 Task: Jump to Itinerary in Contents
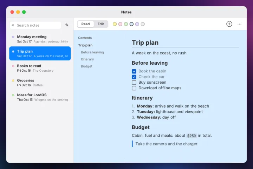[x=87, y=59]
